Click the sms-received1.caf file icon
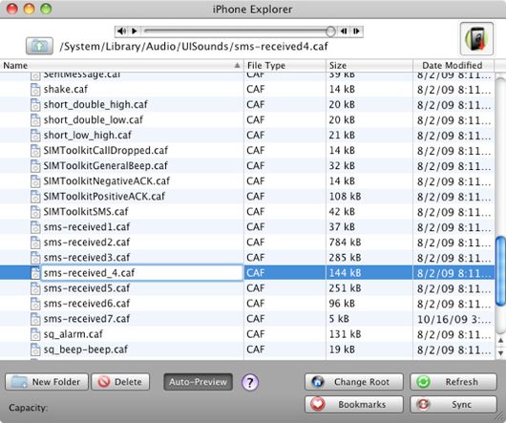This screenshot has height=423, width=506. point(35,227)
